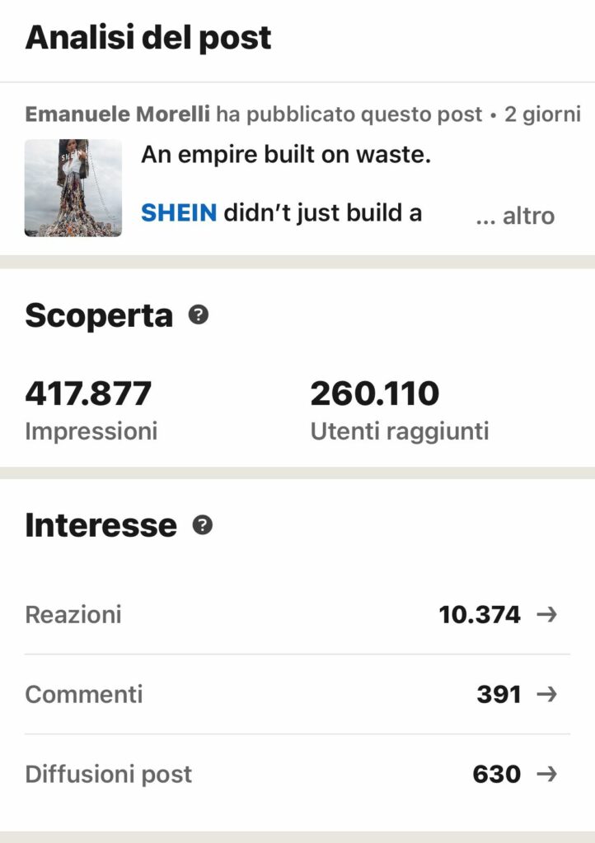Click the arrow in the Diffusioni post row
The image size is (595, 843).
pos(546,774)
